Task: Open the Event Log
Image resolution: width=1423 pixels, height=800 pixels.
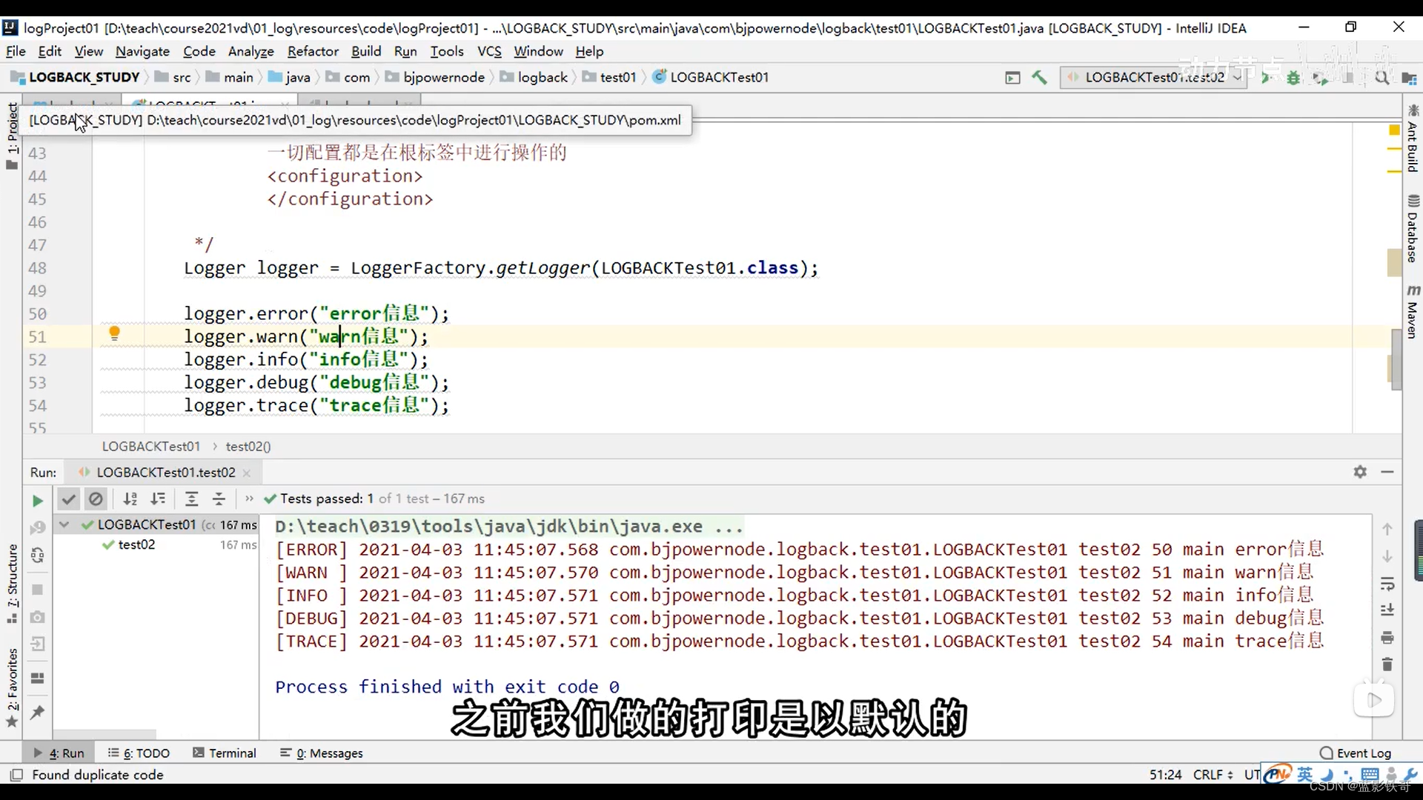Action: click(x=1356, y=753)
